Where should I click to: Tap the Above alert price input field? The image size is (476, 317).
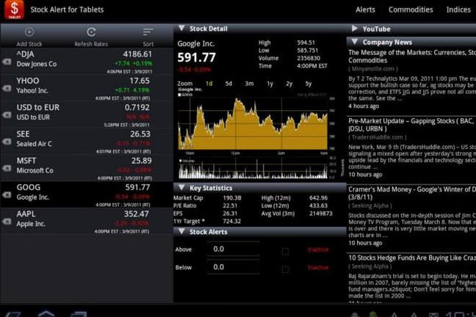tap(233, 249)
